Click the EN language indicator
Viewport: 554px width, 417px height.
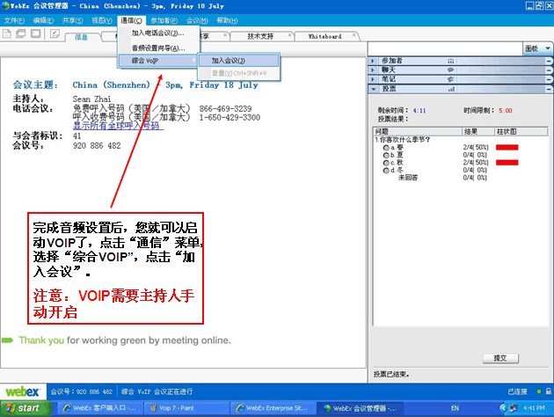[455, 408]
